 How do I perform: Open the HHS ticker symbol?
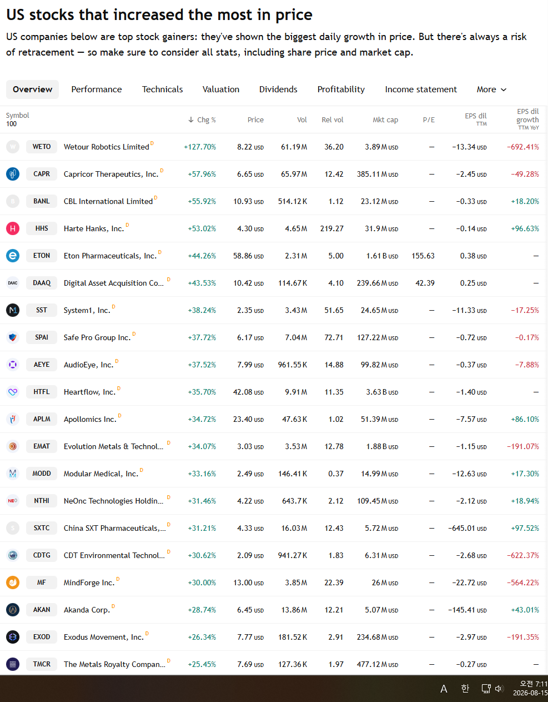tap(42, 228)
